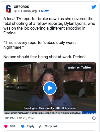Click the Watch on Twitter button
This screenshot has width=100, height=132.
click(x=79, y=68)
